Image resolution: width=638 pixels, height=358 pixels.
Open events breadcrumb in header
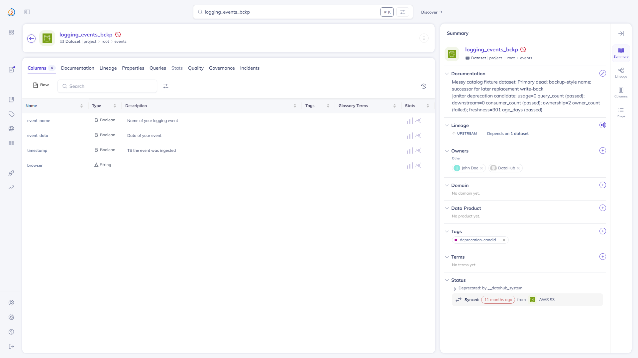pos(120,41)
